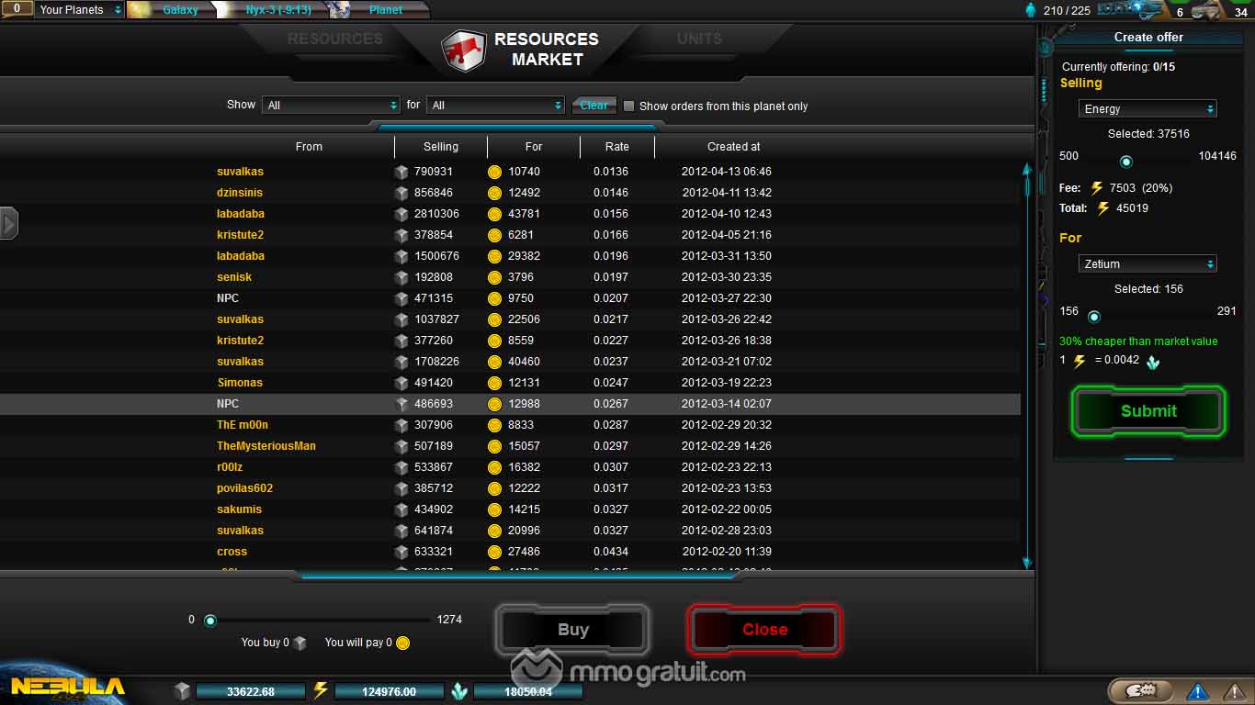Select the r00lz offer row
Viewport: 1255px width, 705px height.
510,467
